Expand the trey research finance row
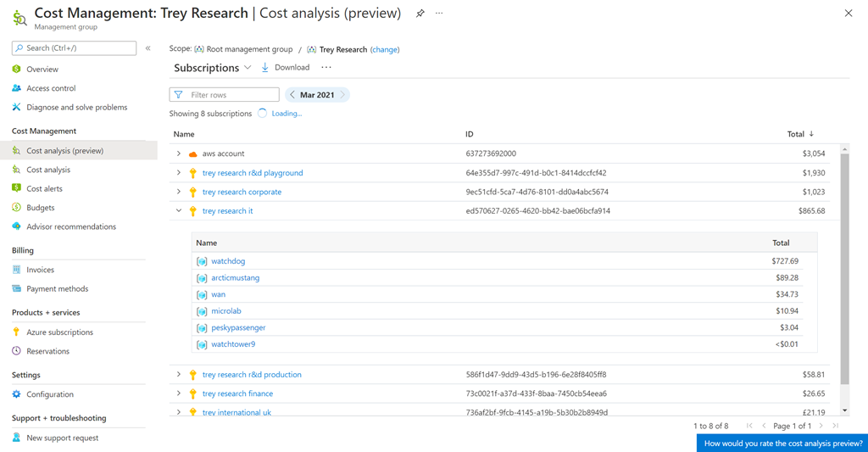The height and width of the screenshot is (452, 868). pyautogui.click(x=178, y=393)
